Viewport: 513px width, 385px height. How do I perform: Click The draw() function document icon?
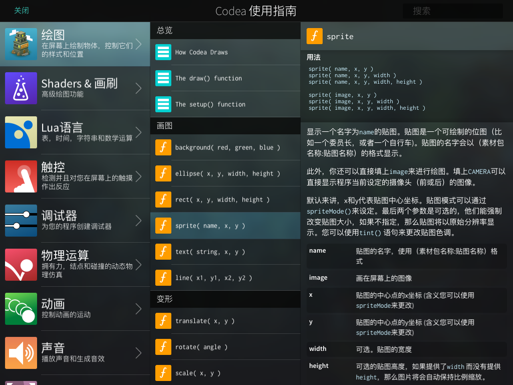tap(163, 78)
